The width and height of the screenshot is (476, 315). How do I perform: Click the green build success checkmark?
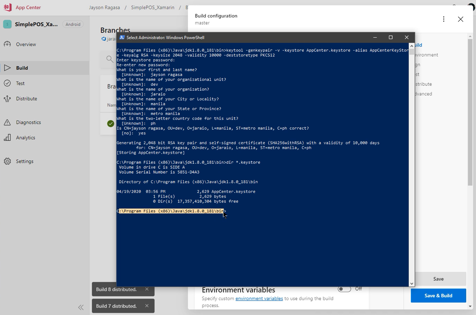tap(110, 123)
